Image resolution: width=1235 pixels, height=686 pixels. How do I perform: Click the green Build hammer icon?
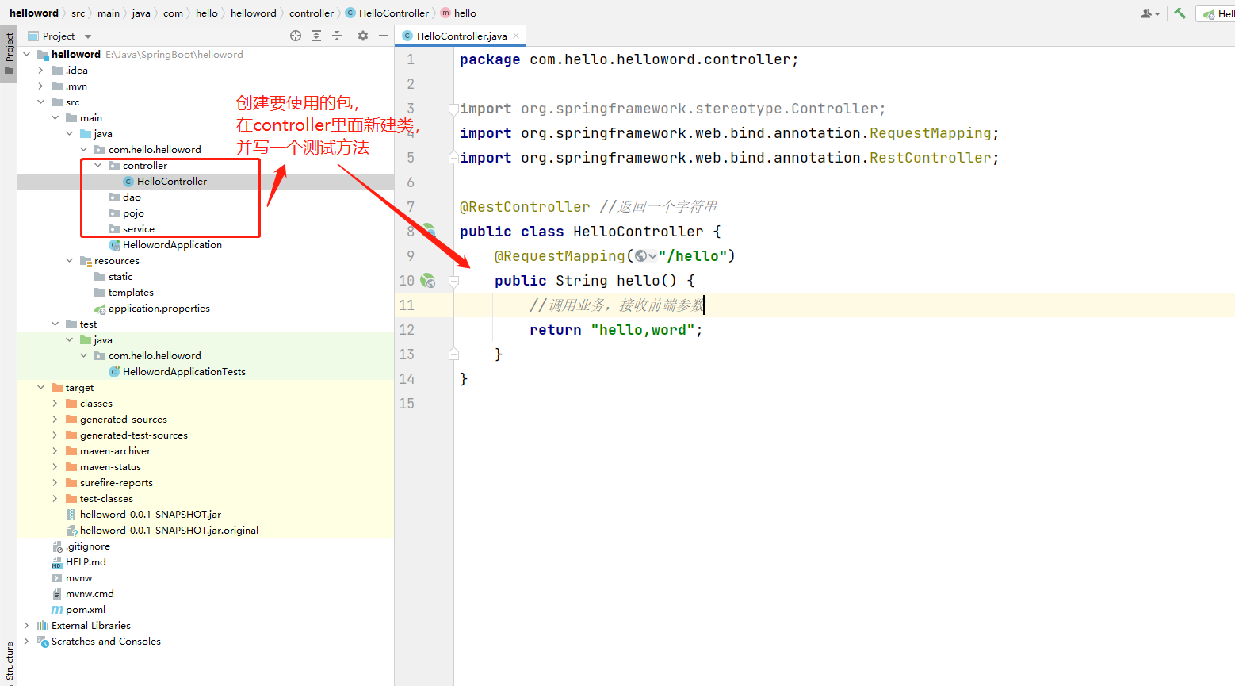click(1180, 13)
